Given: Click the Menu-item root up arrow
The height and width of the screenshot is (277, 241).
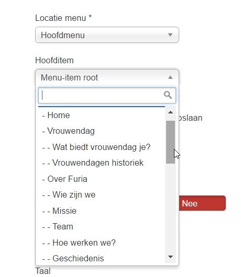Looking at the screenshot, I should coord(170,77).
